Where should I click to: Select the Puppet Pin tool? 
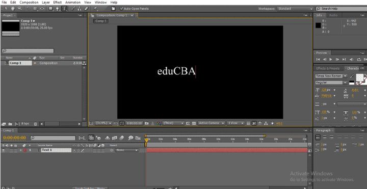(x=96, y=9)
